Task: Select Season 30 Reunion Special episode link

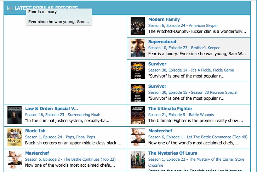Action: (x=193, y=92)
